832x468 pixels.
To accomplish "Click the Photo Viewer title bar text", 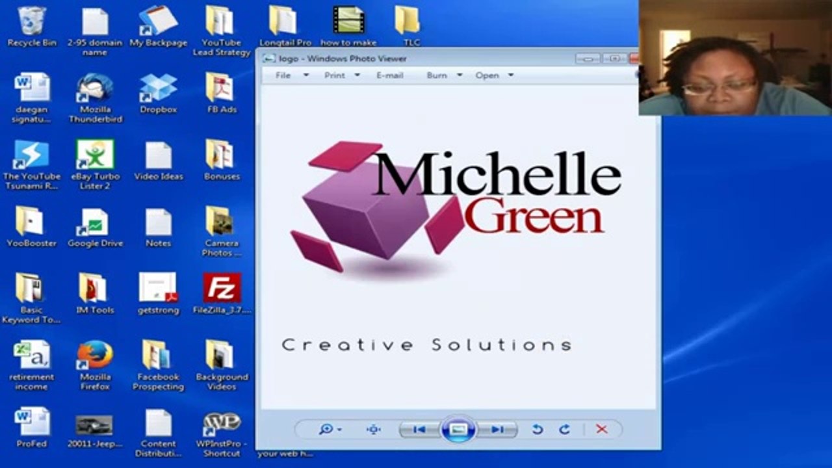I will tap(343, 58).
